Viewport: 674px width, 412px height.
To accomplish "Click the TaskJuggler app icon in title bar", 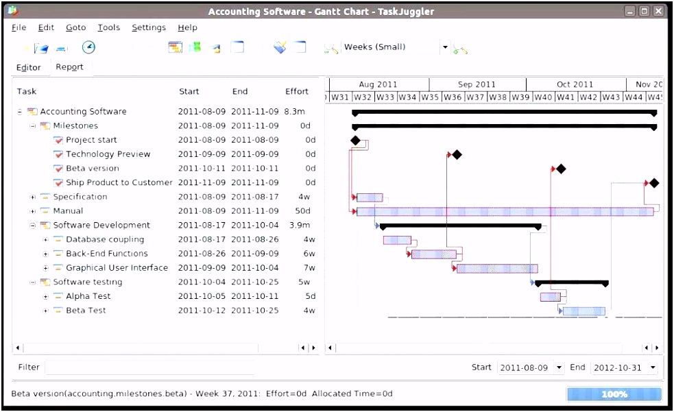I will (x=13, y=11).
